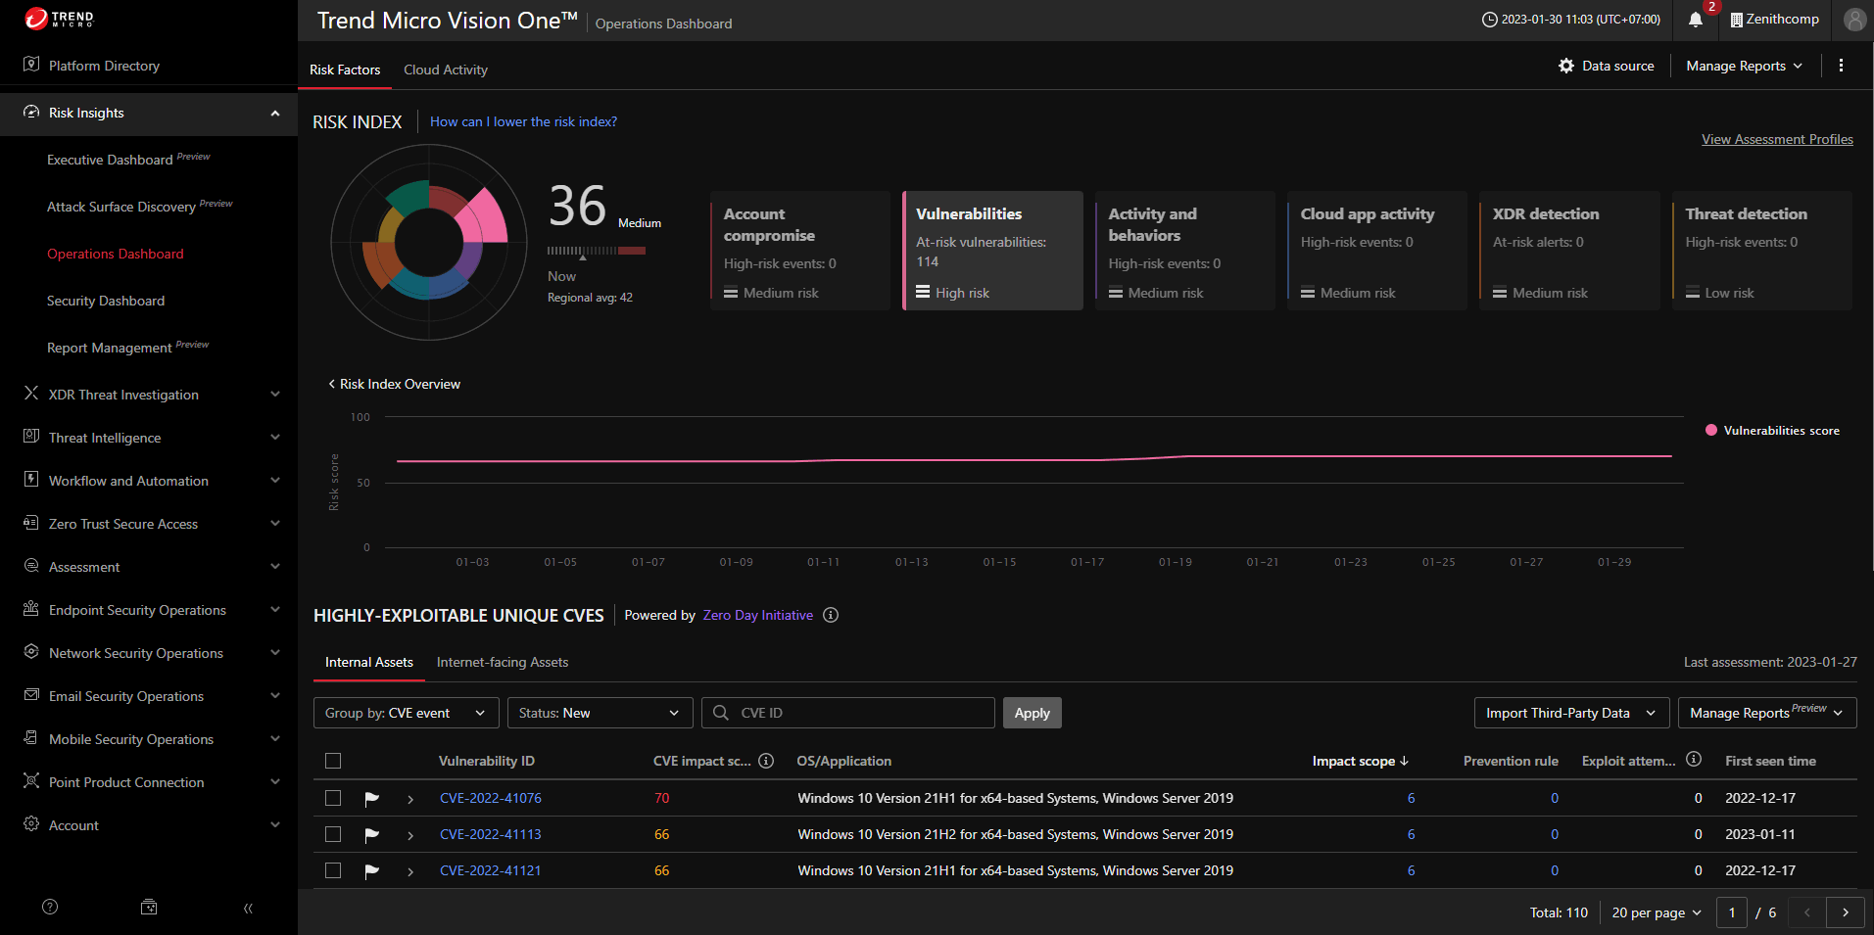1874x935 pixels.
Task: Click the flag icon for CVE-2022-41076
Action: pos(371,799)
